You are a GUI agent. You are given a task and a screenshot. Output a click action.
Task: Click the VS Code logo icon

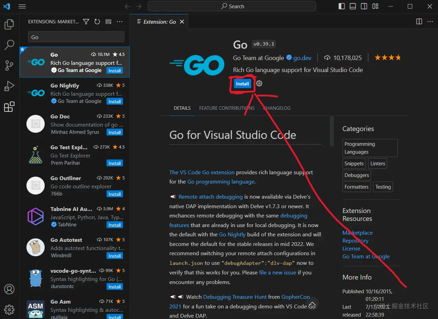7,7
